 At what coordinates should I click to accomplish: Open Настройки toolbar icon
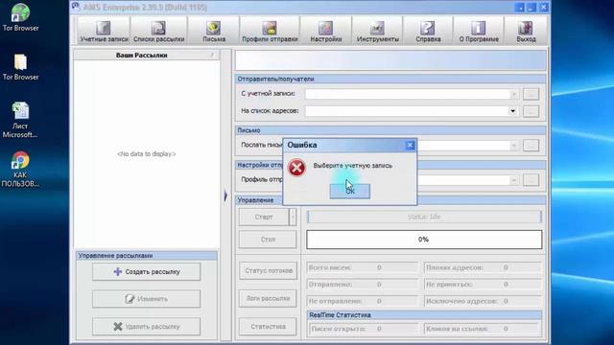click(326, 31)
